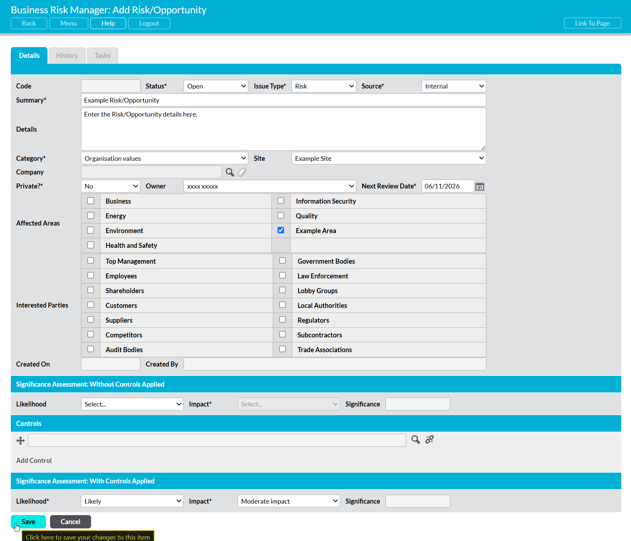Click the Next Review Date field

[448, 186]
